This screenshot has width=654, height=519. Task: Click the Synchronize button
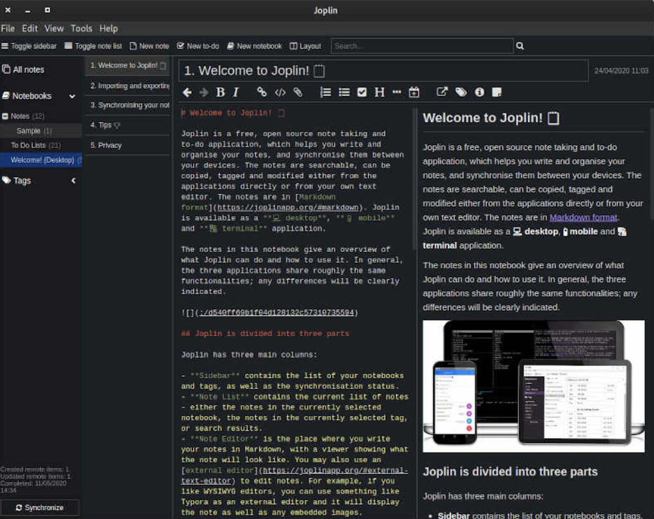(x=40, y=507)
